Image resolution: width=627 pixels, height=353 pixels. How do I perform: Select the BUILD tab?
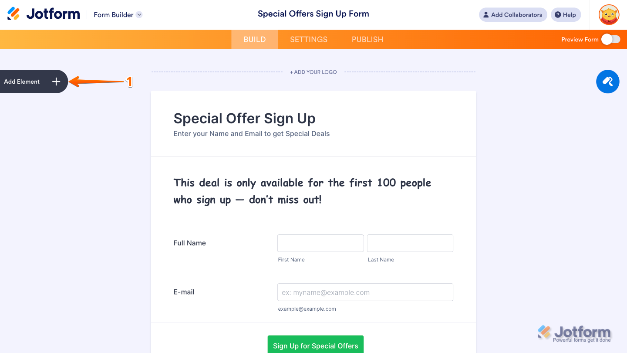[x=254, y=39]
